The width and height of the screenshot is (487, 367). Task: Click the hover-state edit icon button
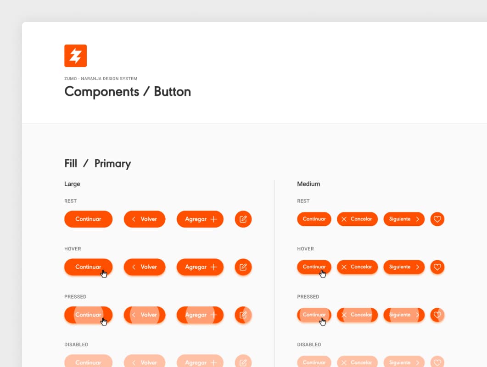243,267
